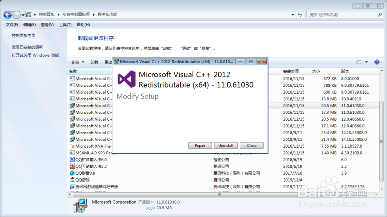Open the view options dropdown arrow
The image size is (387, 217).
366,62
